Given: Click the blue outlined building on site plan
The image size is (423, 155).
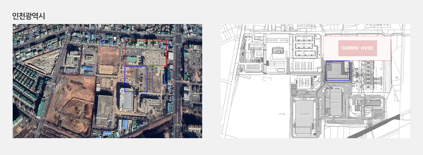Looking at the screenshot, I should (x=338, y=71).
